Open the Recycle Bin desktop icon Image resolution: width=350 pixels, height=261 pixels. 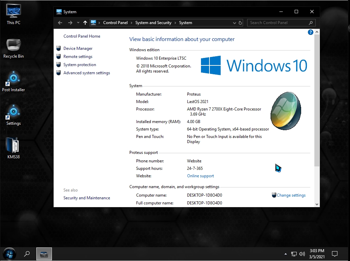pos(13,48)
